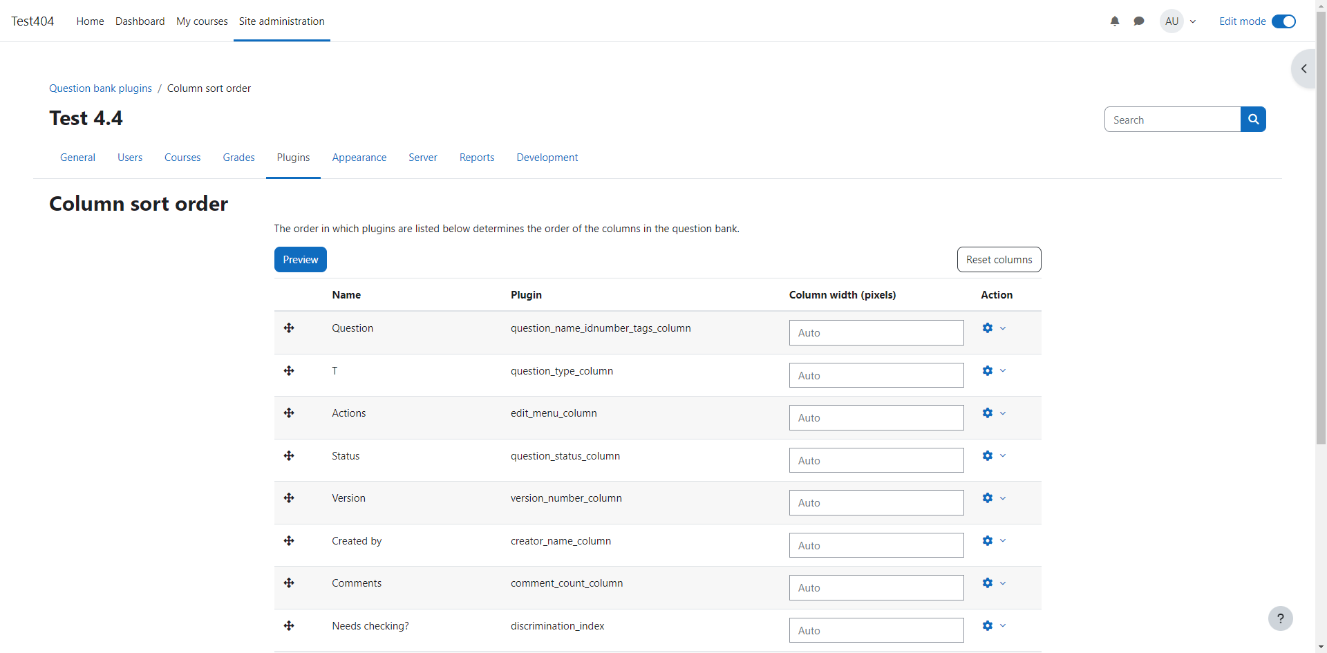Image resolution: width=1327 pixels, height=653 pixels.
Task: Click the Column width (pixels) header
Action: tap(843, 295)
